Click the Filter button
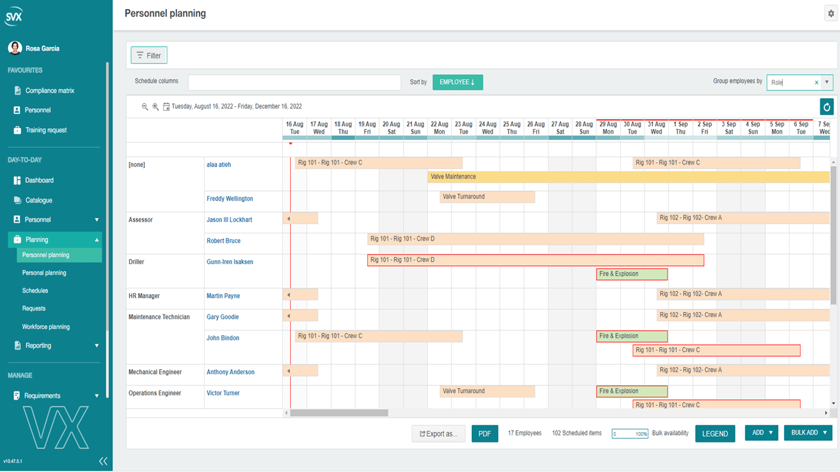The image size is (840, 472). tap(149, 56)
